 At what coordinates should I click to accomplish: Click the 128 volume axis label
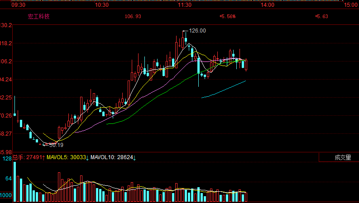point(7,159)
